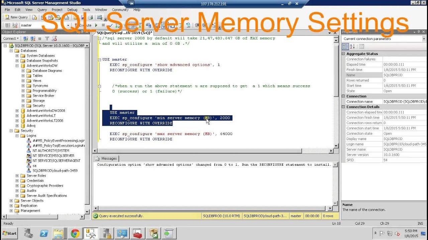This screenshot has height=240, width=428.
Task: Click the SQL Server Management Studio taskbar icon
Action: tap(90, 233)
